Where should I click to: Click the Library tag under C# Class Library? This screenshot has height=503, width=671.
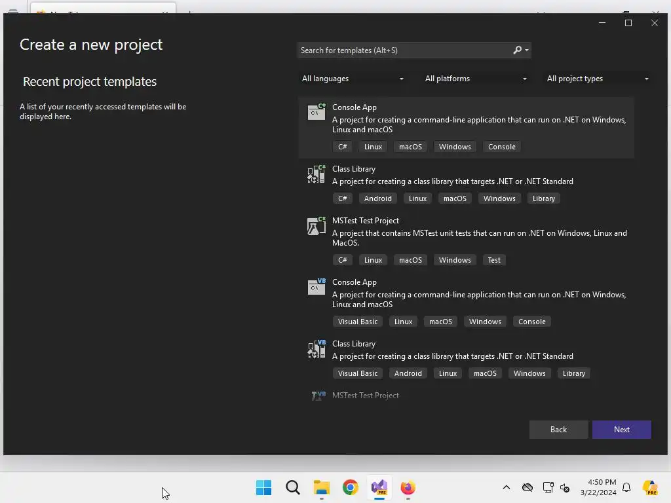pos(543,198)
